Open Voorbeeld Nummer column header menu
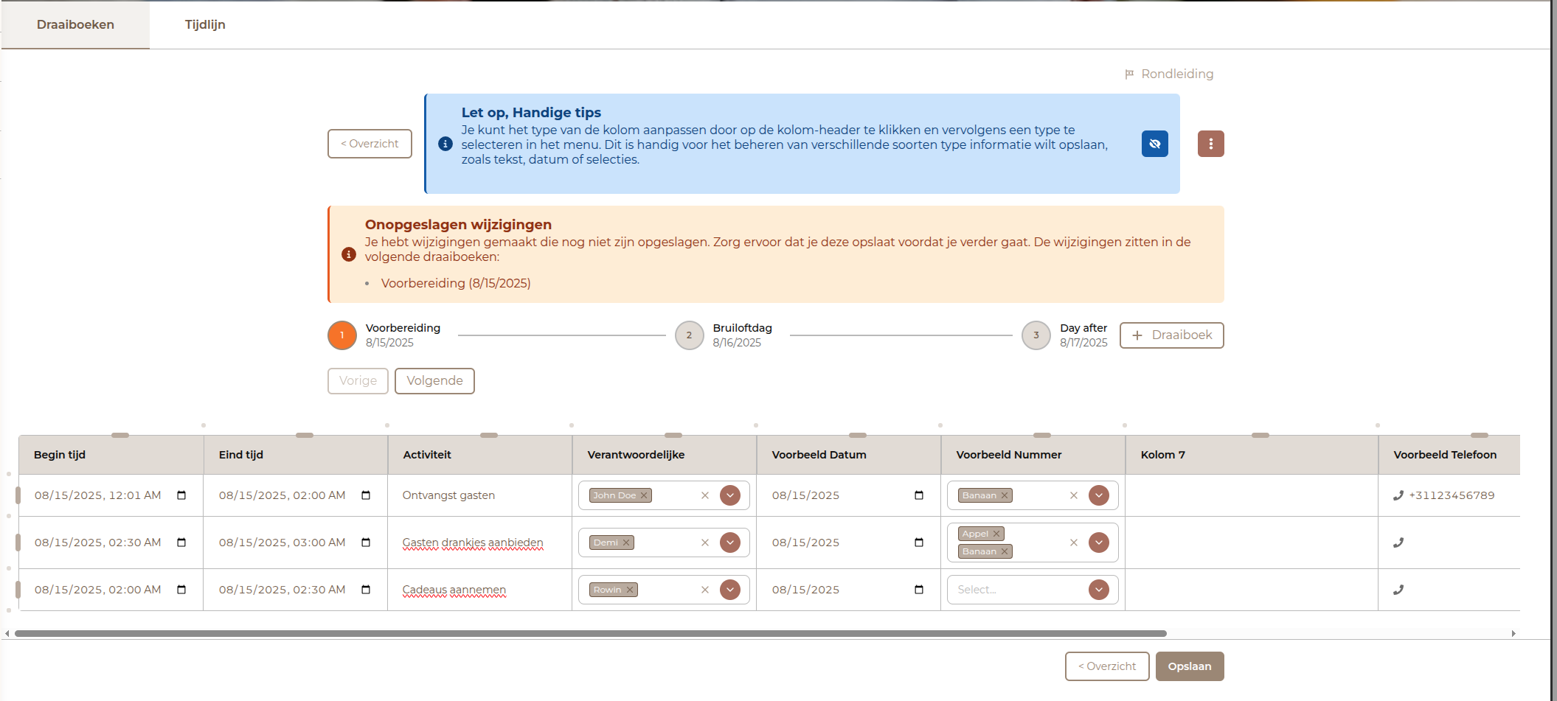 (1033, 455)
